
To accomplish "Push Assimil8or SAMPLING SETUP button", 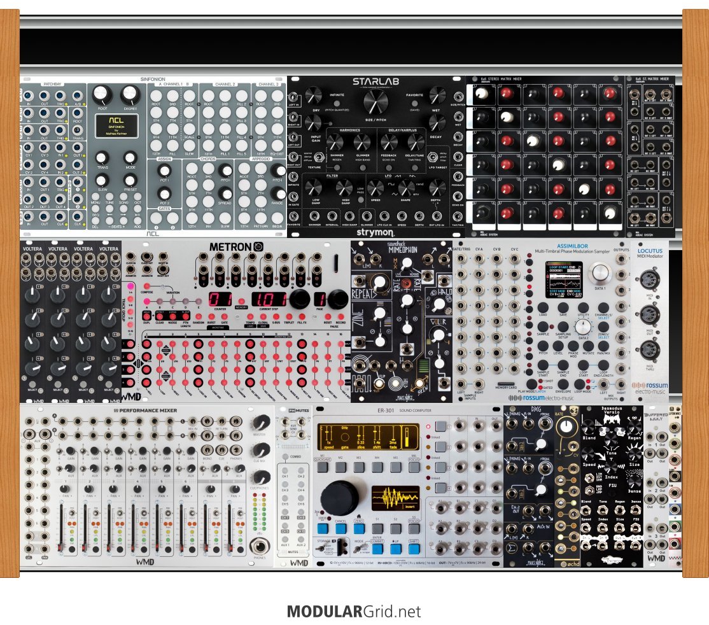I will click(x=563, y=327).
